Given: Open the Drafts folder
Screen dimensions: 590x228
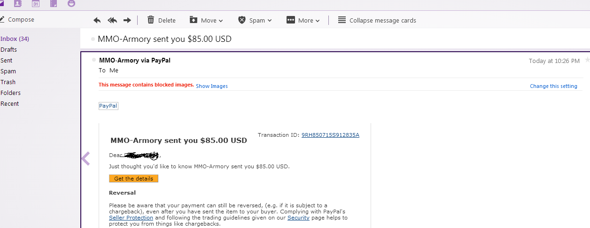Looking at the screenshot, I should (8, 49).
